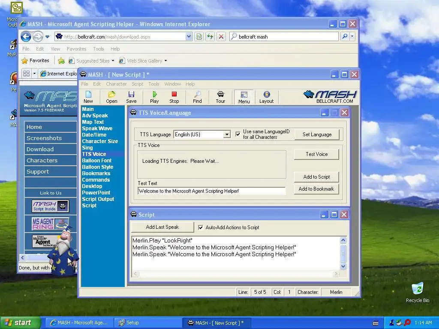Open the Edit menu in MASH

click(97, 84)
